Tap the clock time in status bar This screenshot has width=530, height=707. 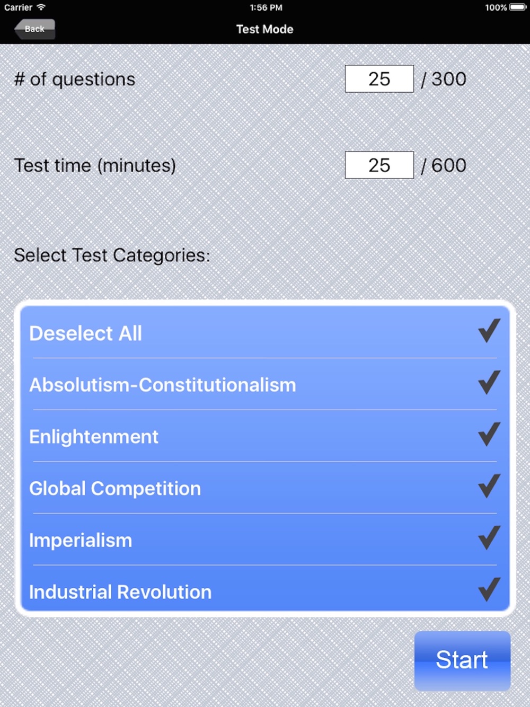(266, 7)
